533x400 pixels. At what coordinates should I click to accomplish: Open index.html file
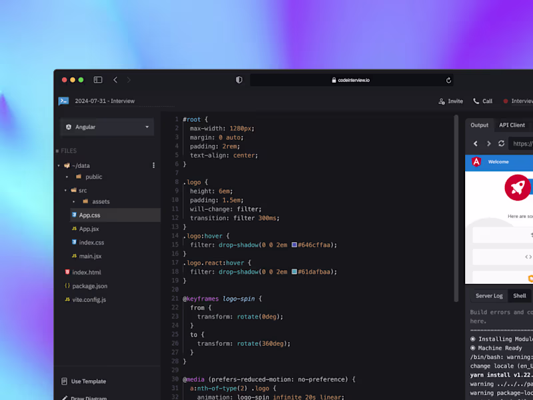coord(87,273)
